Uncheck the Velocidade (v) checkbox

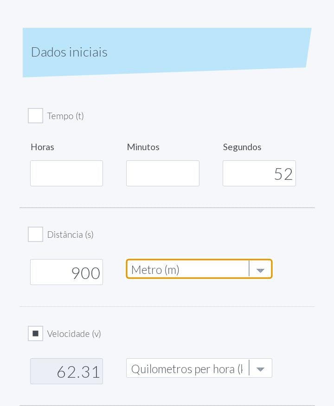tap(36, 334)
